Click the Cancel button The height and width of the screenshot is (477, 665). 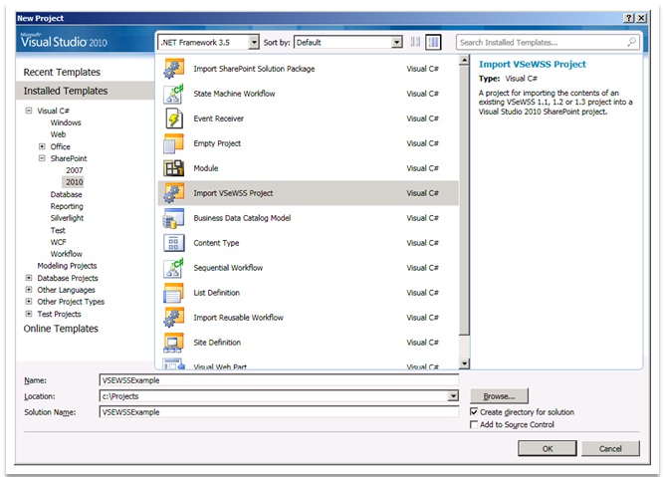[x=610, y=448]
